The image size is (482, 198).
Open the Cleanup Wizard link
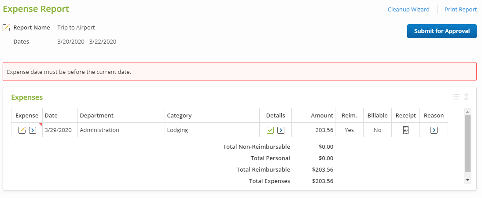coord(408,9)
